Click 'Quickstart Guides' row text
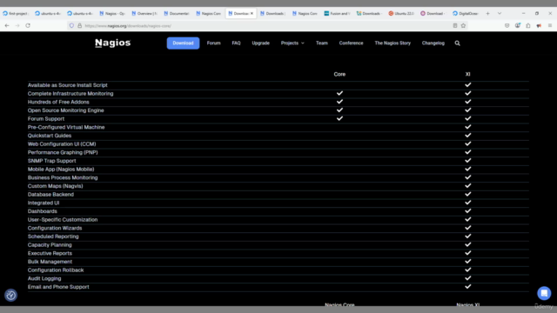This screenshot has height=313, width=557. (x=50, y=136)
